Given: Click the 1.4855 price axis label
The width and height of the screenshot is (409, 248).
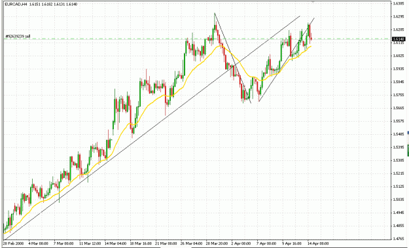Looking at the screenshot, I should click(x=399, y=226).
